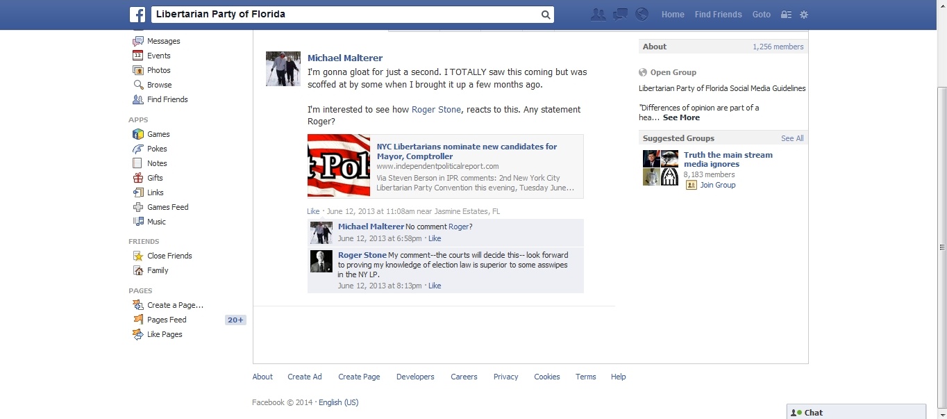Click the Gifts icon
947x419 pixels.
point(138,178)
